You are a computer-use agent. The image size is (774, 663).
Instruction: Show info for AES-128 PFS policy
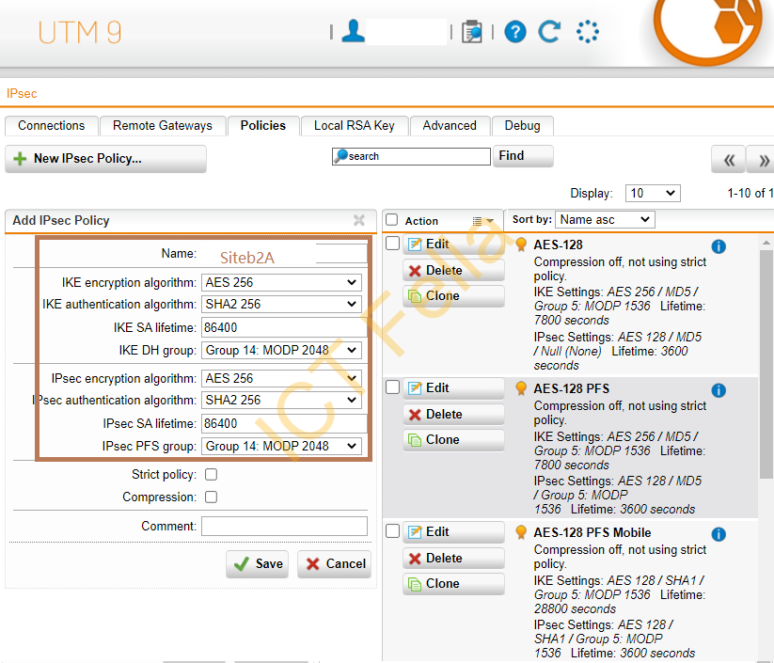coord(719,390)
